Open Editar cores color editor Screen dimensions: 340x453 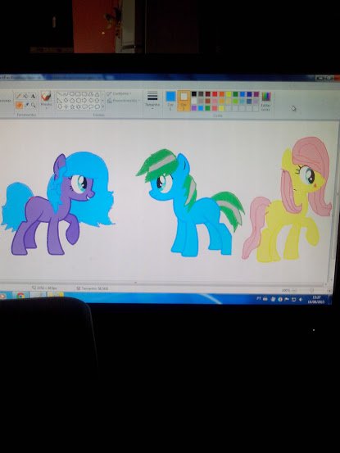tap(266, 101)
